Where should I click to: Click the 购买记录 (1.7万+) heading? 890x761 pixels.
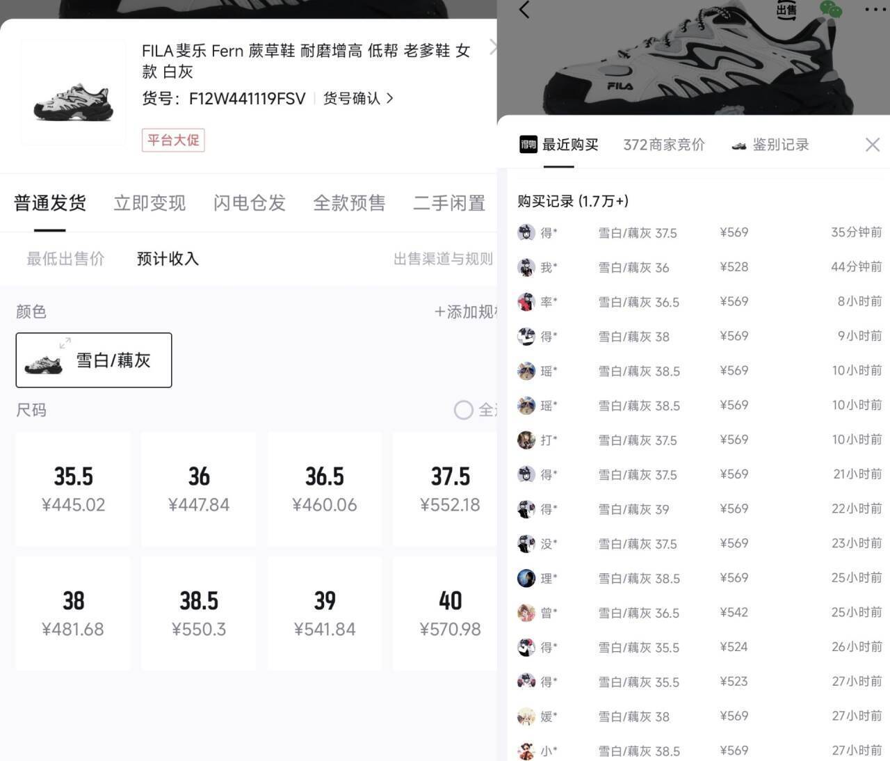point(573,201)
